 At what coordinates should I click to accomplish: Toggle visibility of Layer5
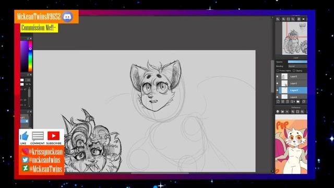pos(277,76)
